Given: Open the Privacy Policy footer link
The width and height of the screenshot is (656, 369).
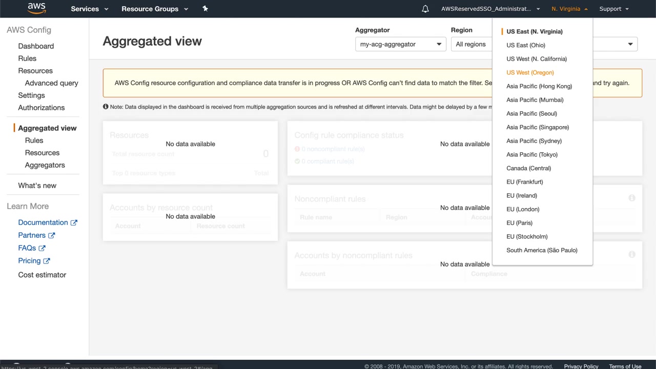Looking at the screenshot, I should coord(581,366).
